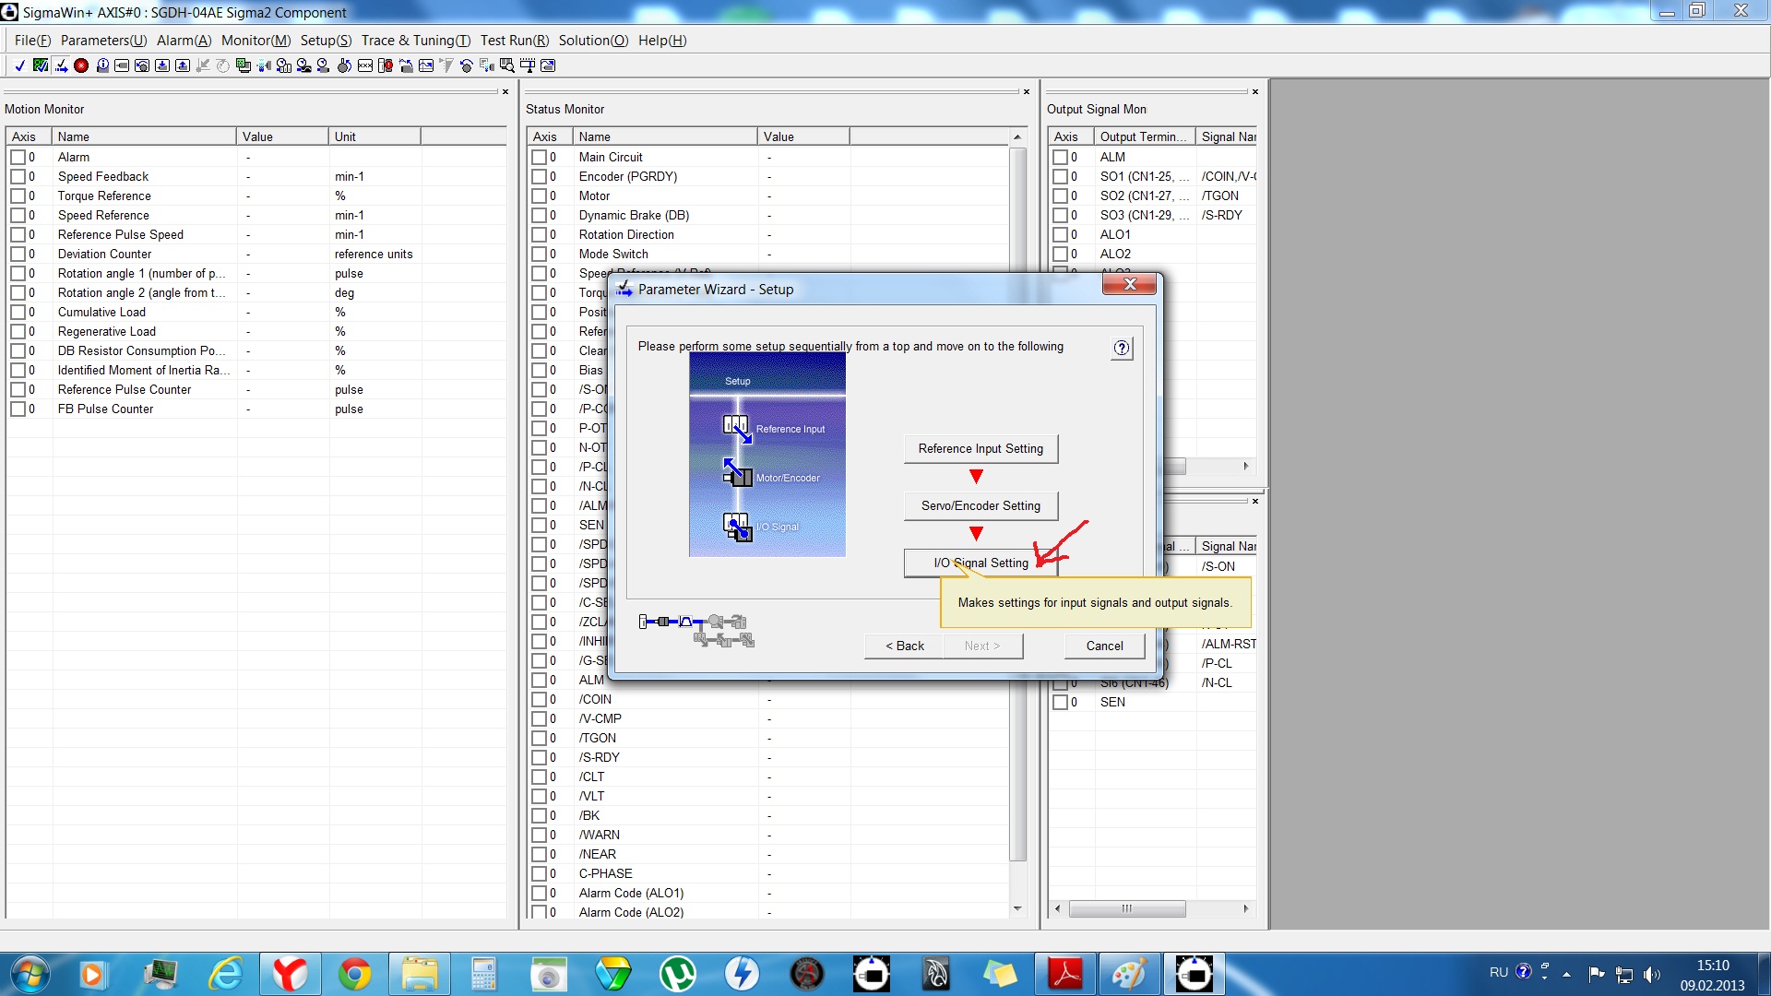Image resolution: width=1771 pixels, height=996 pixels.
Task: Click the Reference Input diagram icon
Action: [736, 428]
